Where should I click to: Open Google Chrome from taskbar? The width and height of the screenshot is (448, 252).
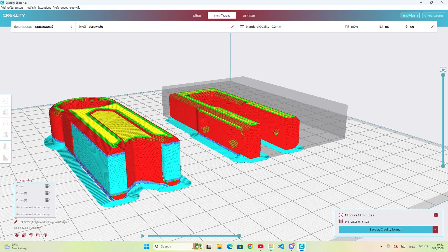[250, 246]
